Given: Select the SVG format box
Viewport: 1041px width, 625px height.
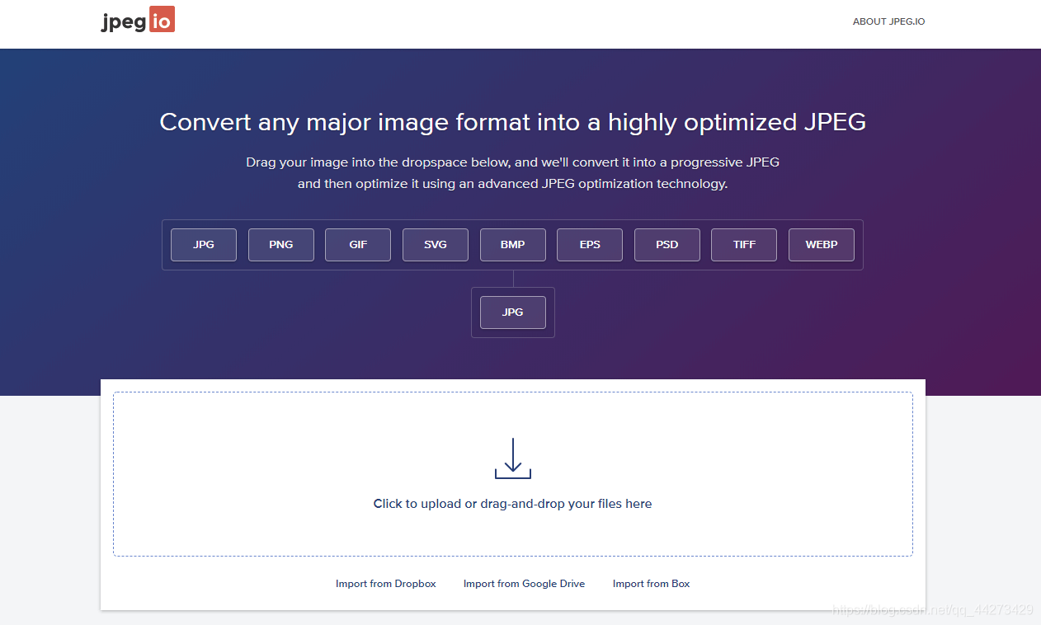Looking at the screenshot, I should click(x=436, y=245).
